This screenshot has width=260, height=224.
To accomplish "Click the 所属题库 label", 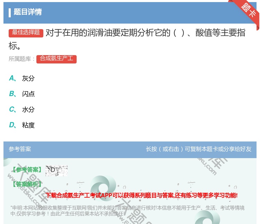I will pos(21,59).
